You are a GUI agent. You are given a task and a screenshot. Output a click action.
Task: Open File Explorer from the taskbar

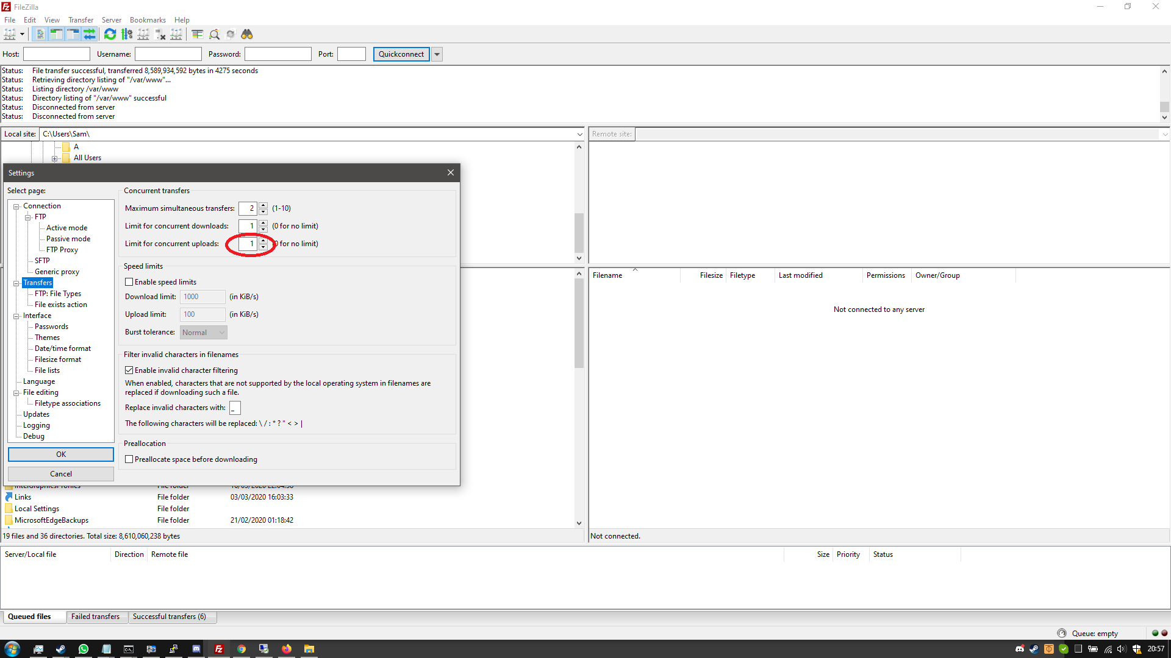tap(309, 649)
